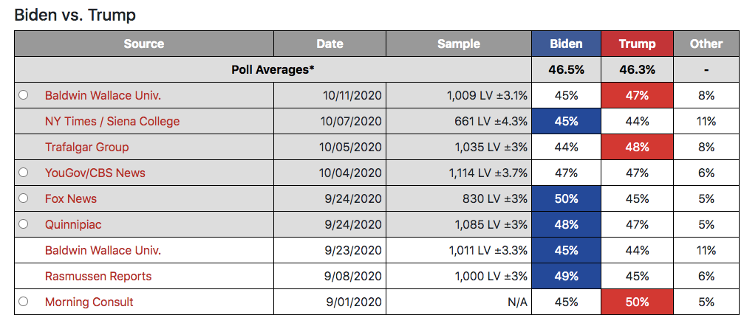
Task: Open the NY Times / Siena College link
Action: [112, 121]
